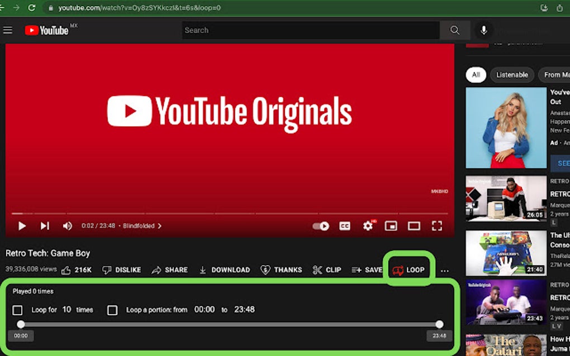570x356 pixels.
Task: Select the Listenable filter chip
Action: click(512, 75)
